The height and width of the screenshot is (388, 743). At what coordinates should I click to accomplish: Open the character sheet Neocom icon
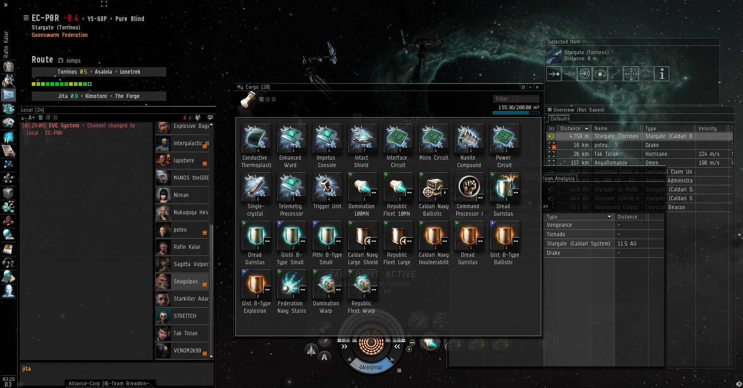(x=8, y=66)
